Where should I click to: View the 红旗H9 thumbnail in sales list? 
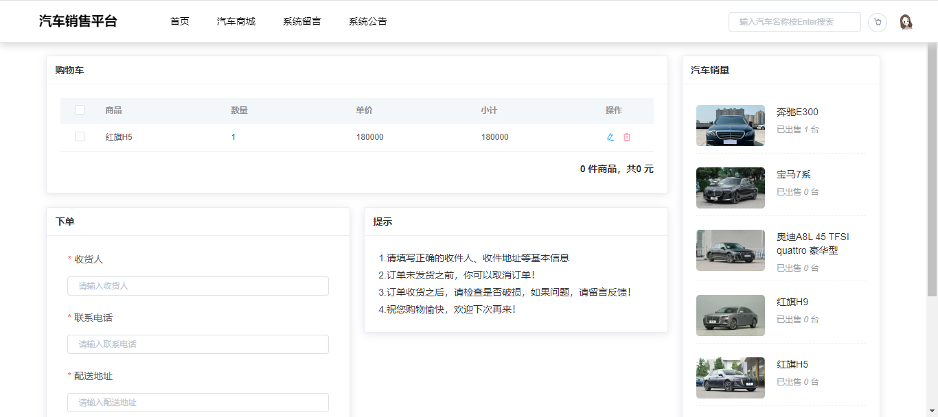[x=730, y=315]
